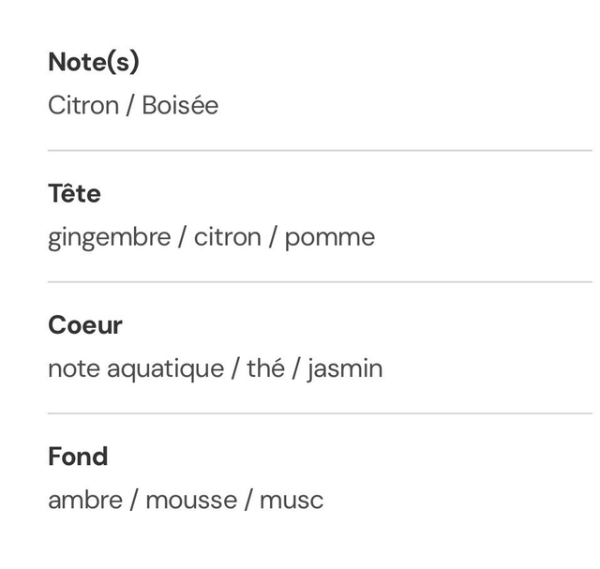Image resolution: width=600 pixels, height=569 pixels.
Task: Click citron in the Tête row
Action: (227, 237)
